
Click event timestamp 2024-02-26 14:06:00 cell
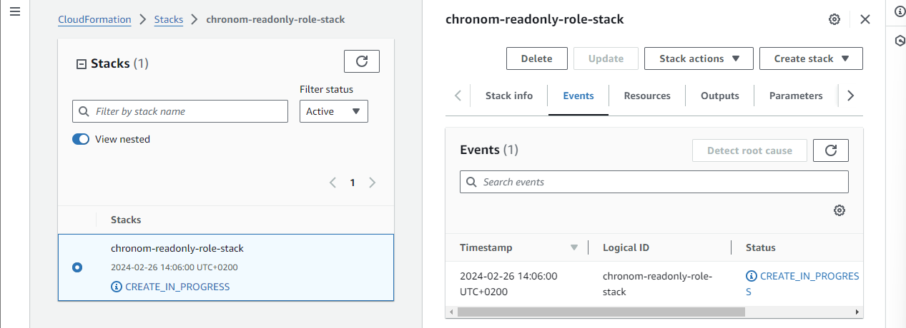coord(508,284)
